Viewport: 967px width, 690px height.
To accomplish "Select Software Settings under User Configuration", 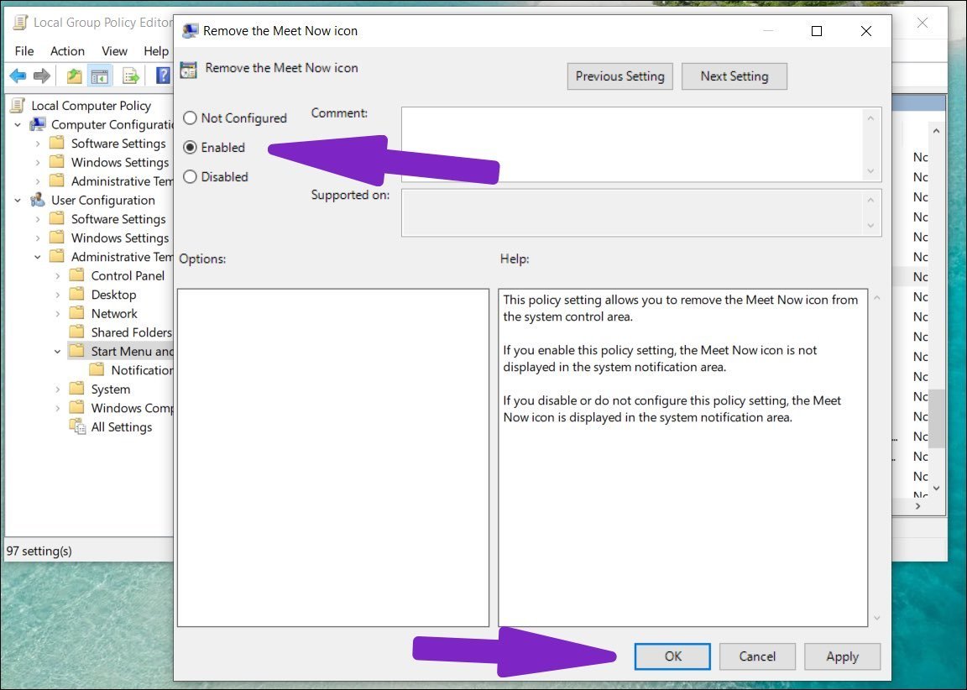I will 118,219.
